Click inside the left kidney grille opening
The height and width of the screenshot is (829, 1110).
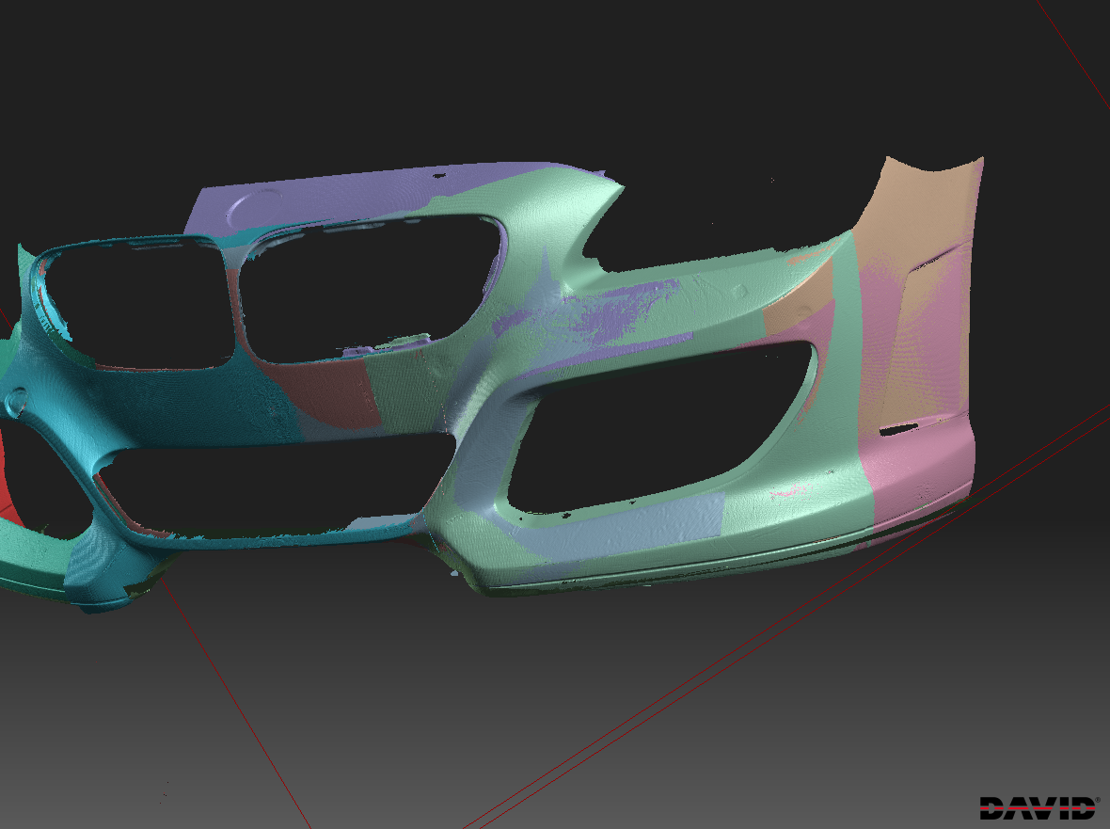[136, 301]
